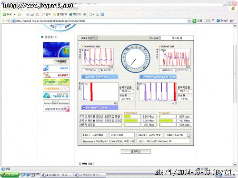Select the WAN TEST tab
This screenshot has height=178, width=238.
click(x=88, y=38)
